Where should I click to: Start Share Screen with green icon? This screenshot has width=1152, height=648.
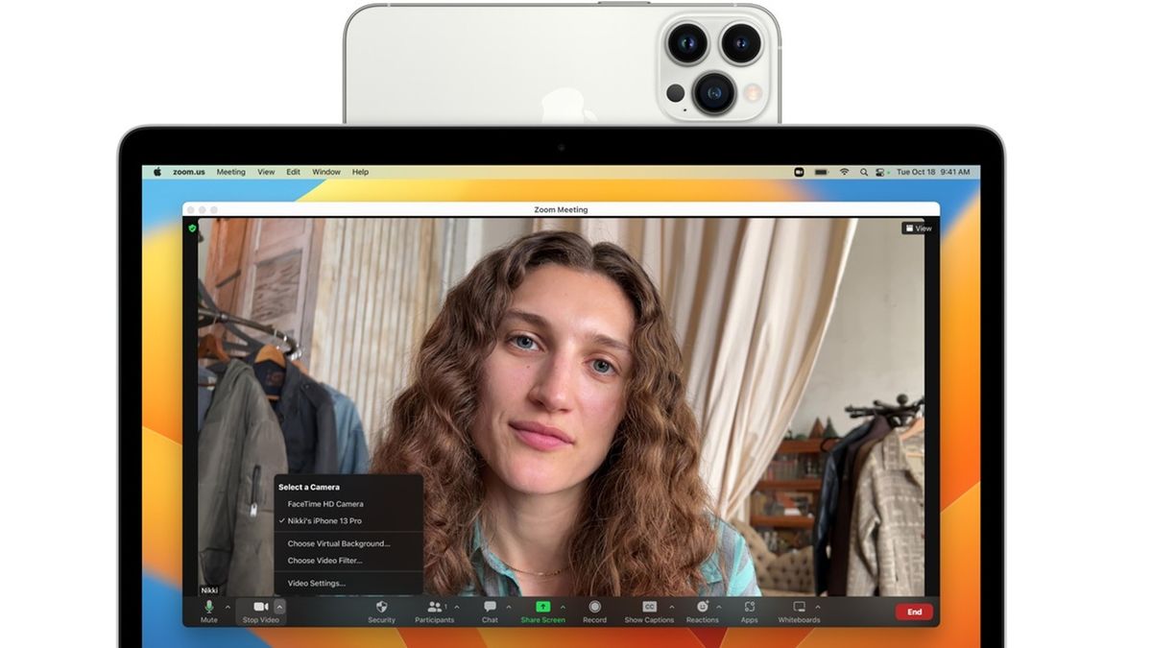tap(542, 612)
